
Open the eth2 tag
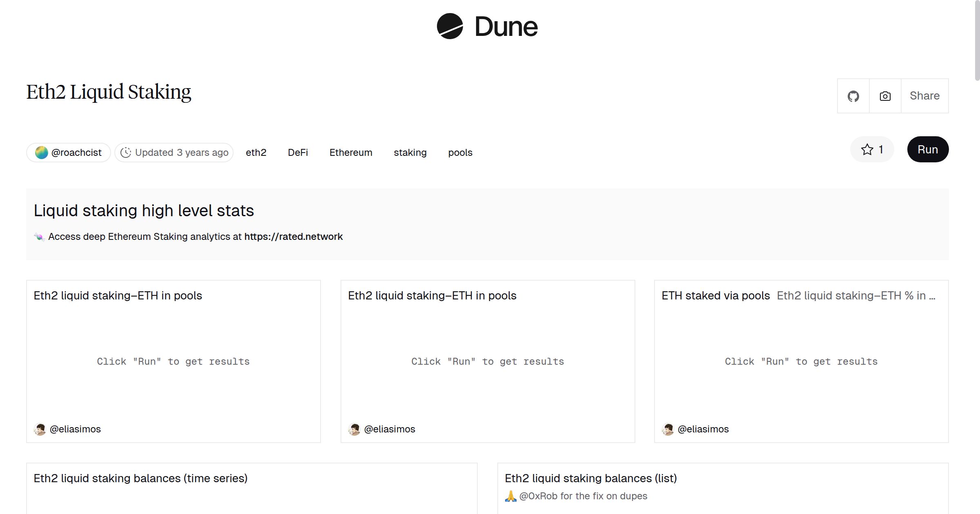tap(256, 152)
